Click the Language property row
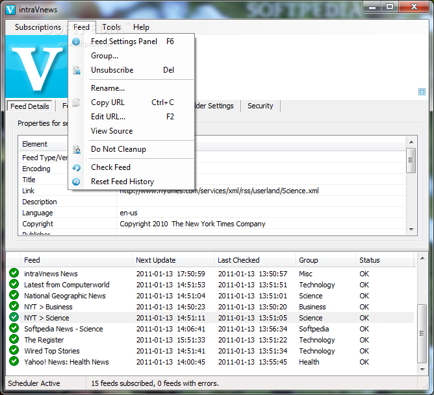 click(212, 213)
